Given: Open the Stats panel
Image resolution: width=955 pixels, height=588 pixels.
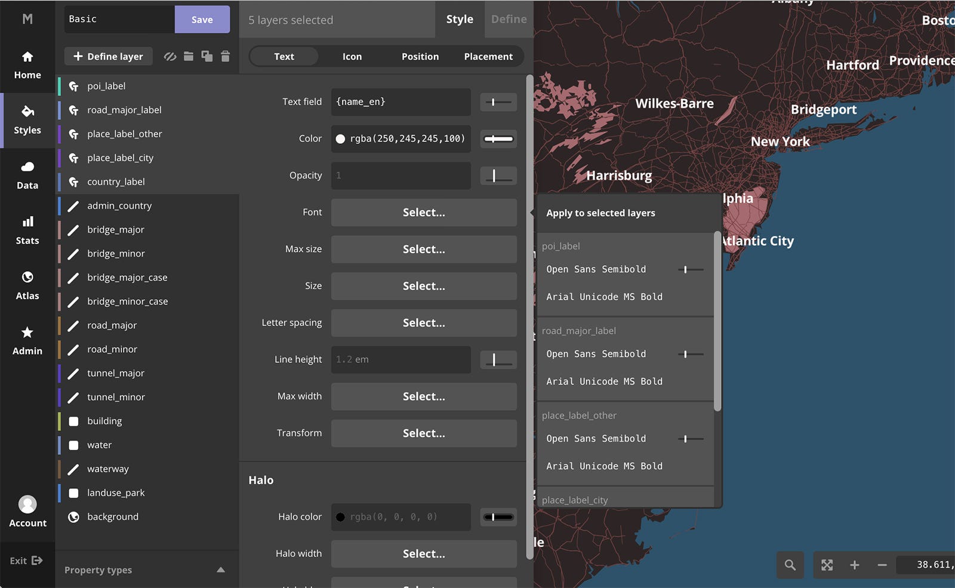Looking at the screenshot, I should [27, 230].
